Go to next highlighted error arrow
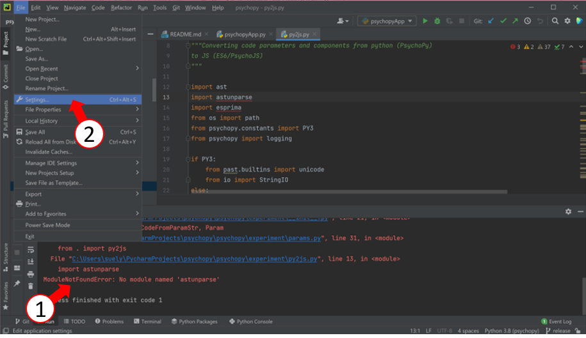Viewport: 586px width, 338px height. pos(581,47)
